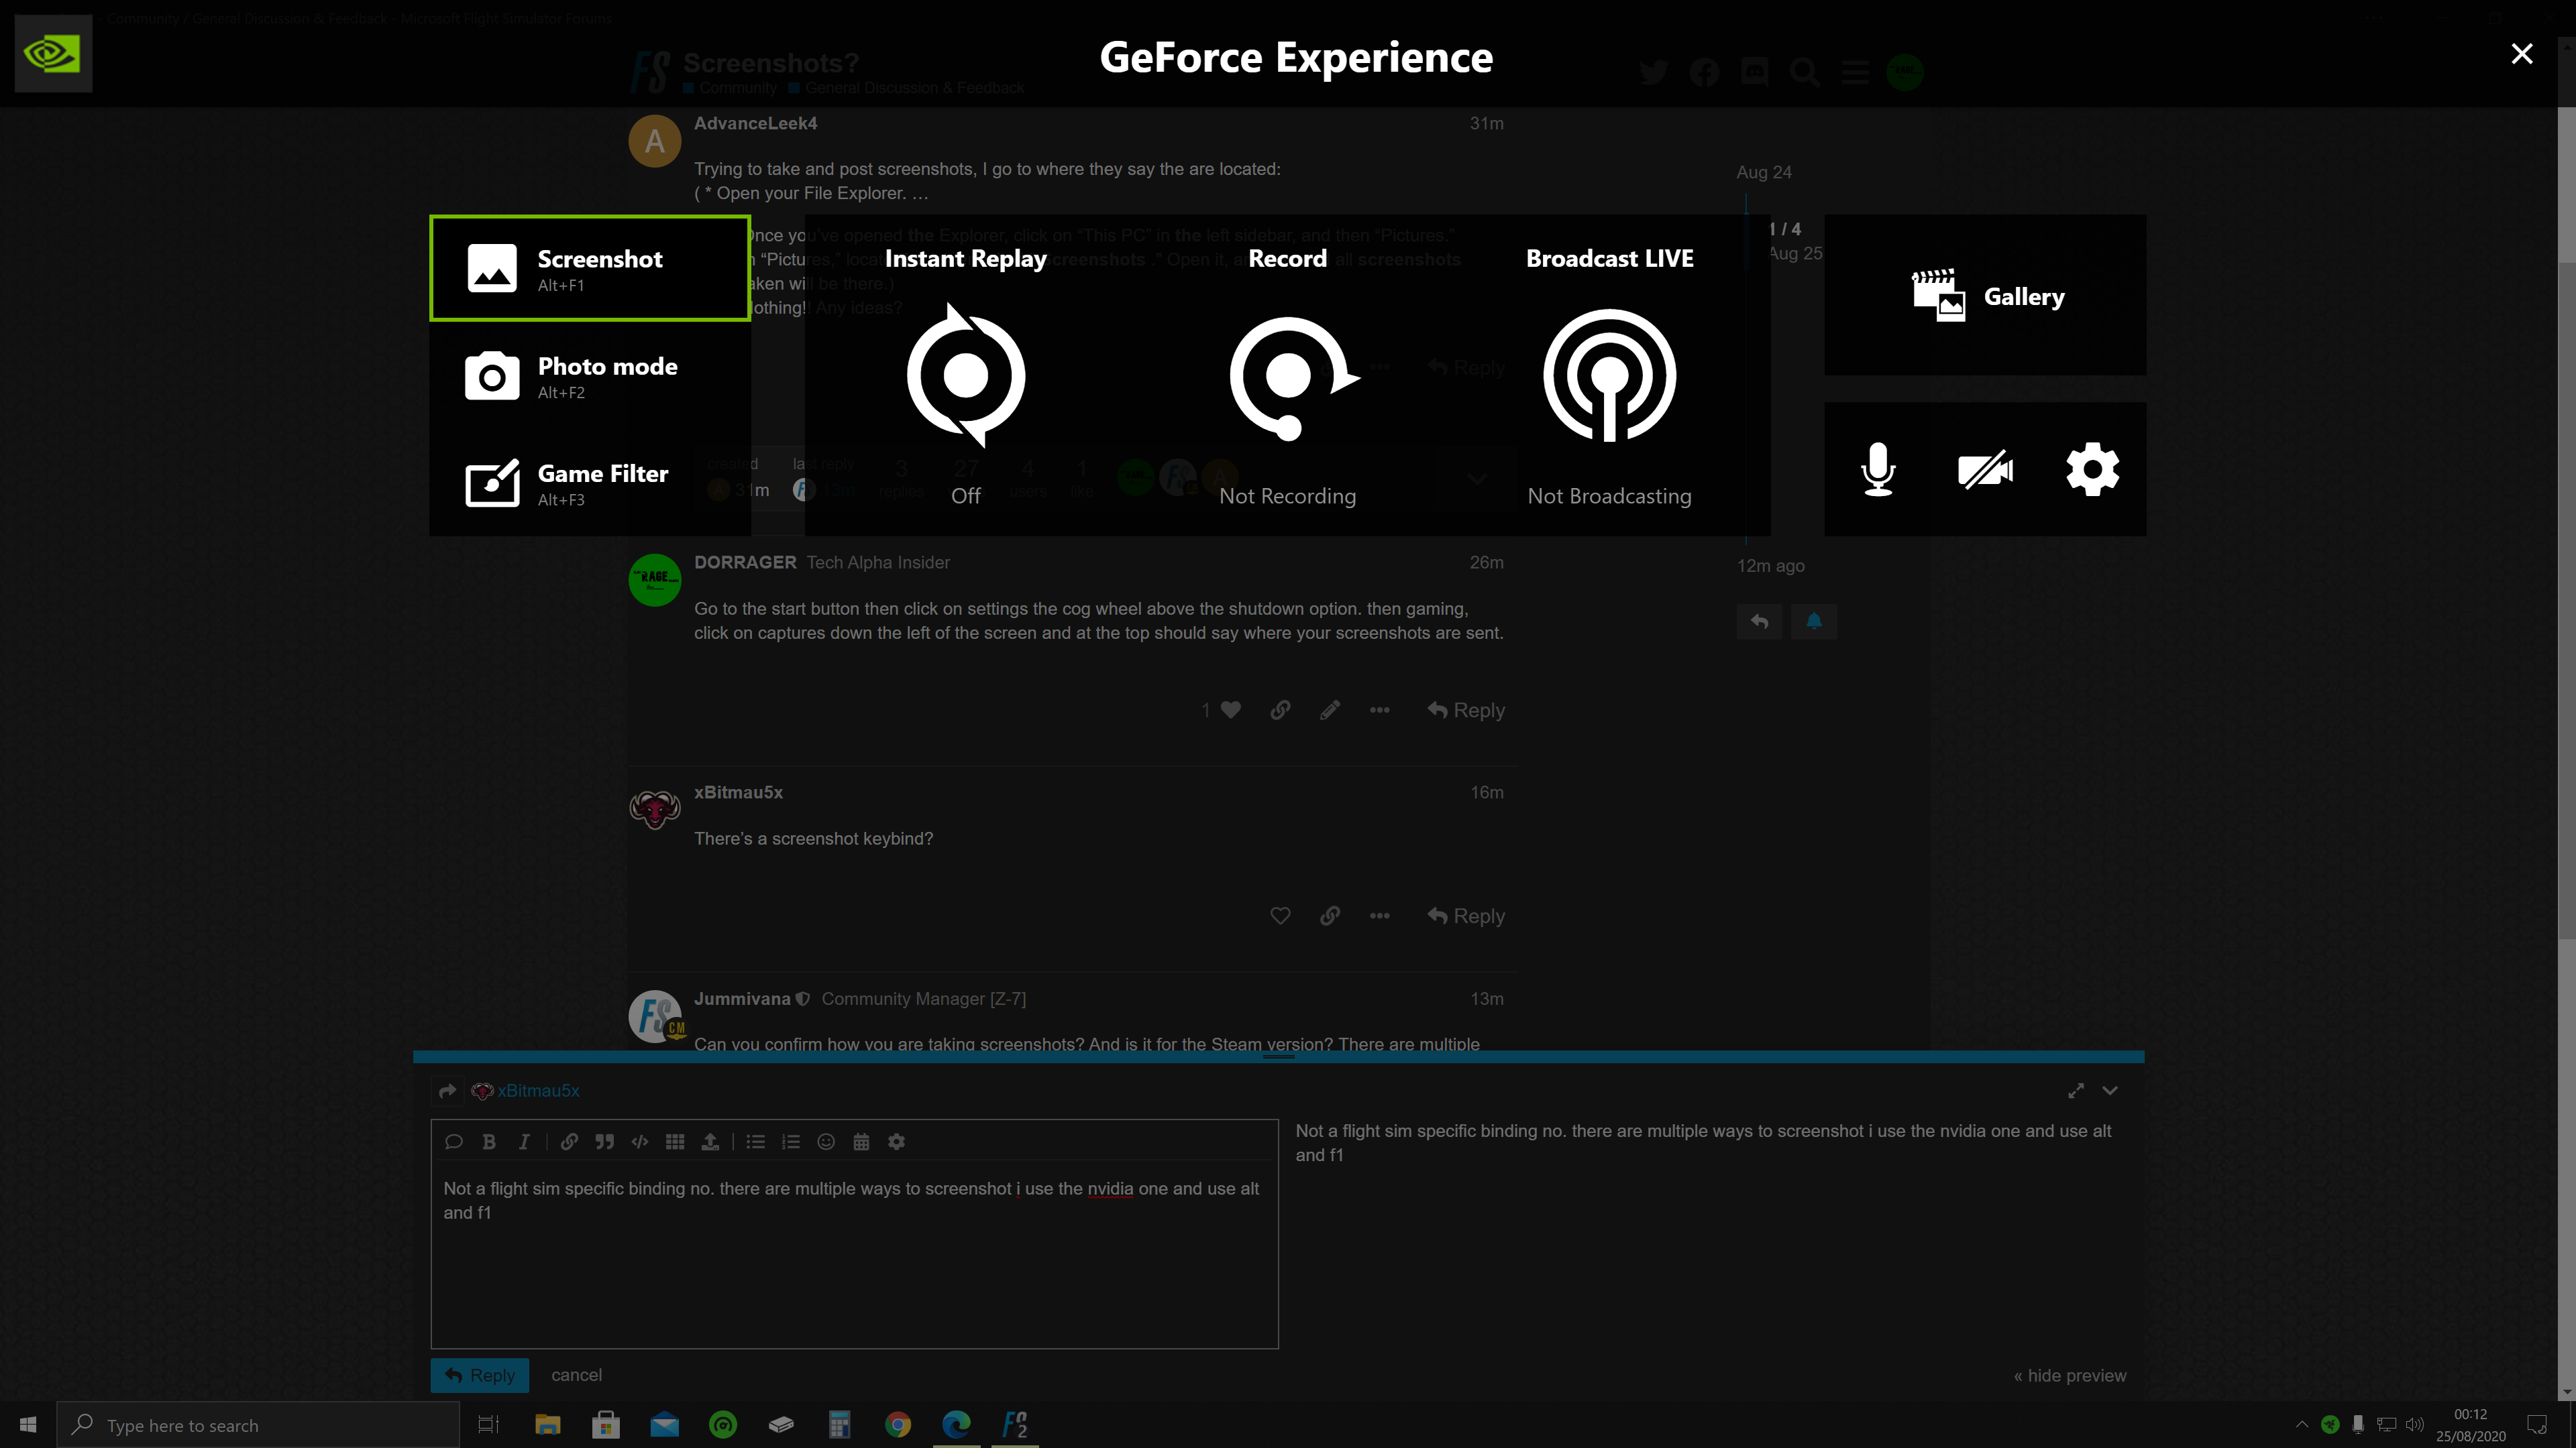This screenshot has width=2576, height=1448.
Task: Like DORRAGER's post with heart icon
Action: tap(1230, 709)
